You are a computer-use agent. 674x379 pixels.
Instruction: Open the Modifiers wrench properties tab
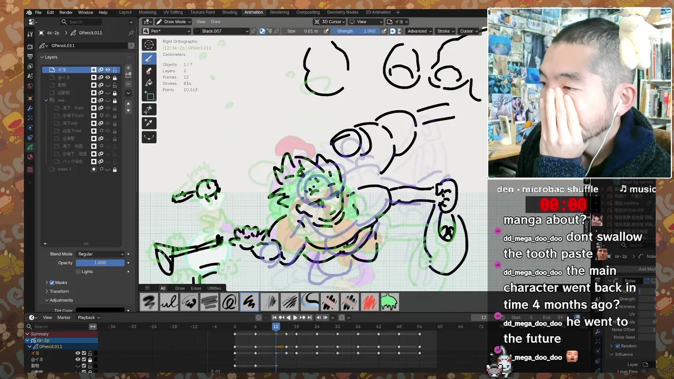(x=30, y=108)
